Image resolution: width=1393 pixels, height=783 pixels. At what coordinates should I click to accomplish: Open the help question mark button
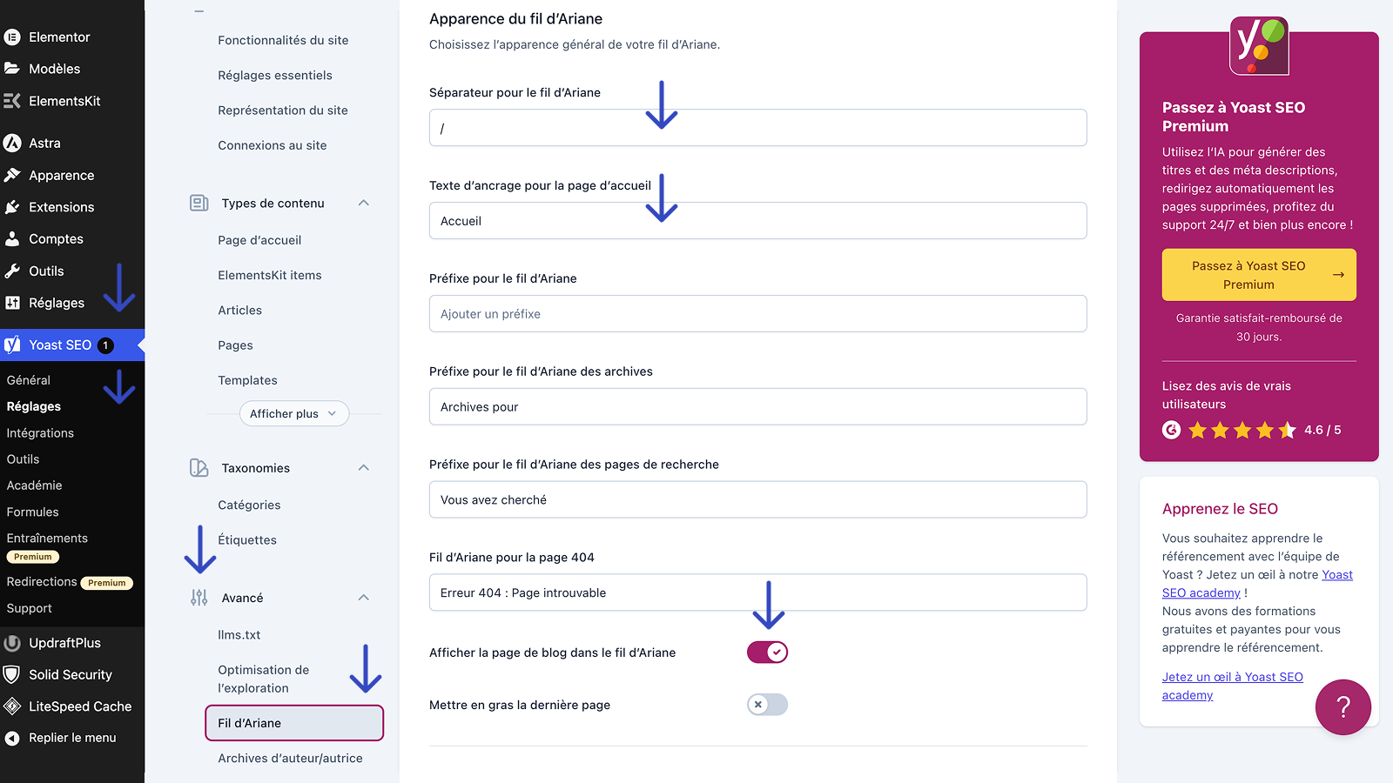(1343, 707)
